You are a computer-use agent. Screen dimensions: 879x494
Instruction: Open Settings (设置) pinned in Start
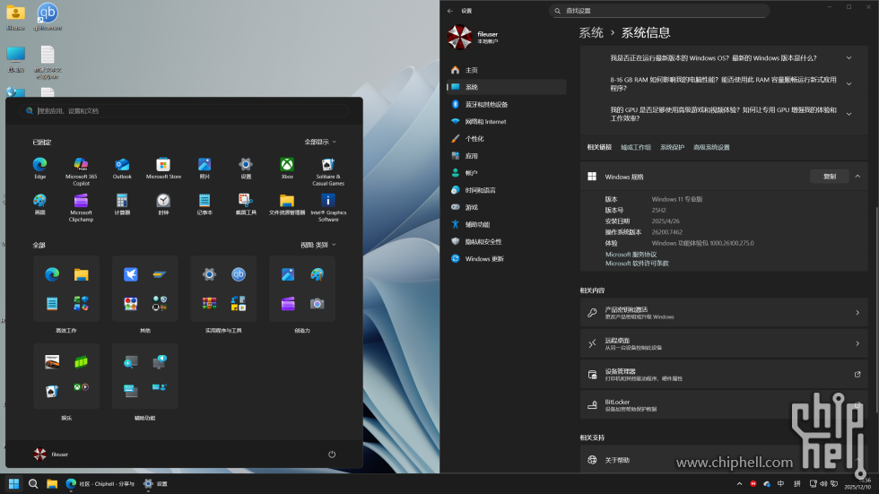pos(246,168)
